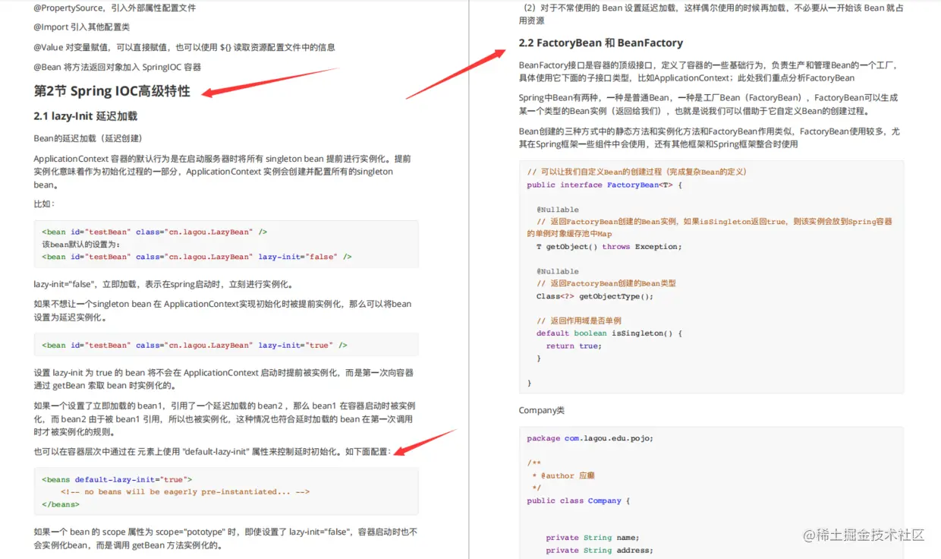Click the comment '// 返回FactoryBean创建的Bean类型'
The height and width of the screenshot is (559, 941).
click(606, 283)
